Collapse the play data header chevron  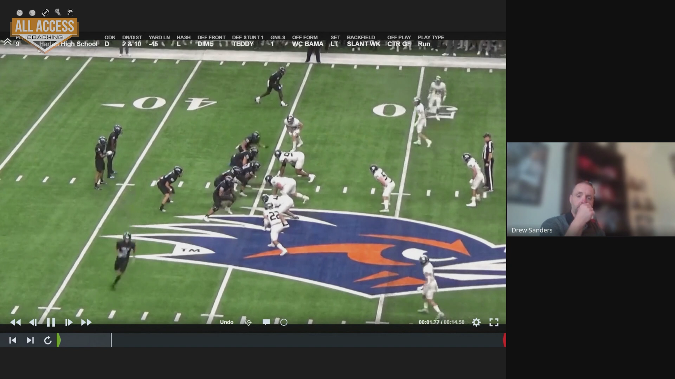7,42
